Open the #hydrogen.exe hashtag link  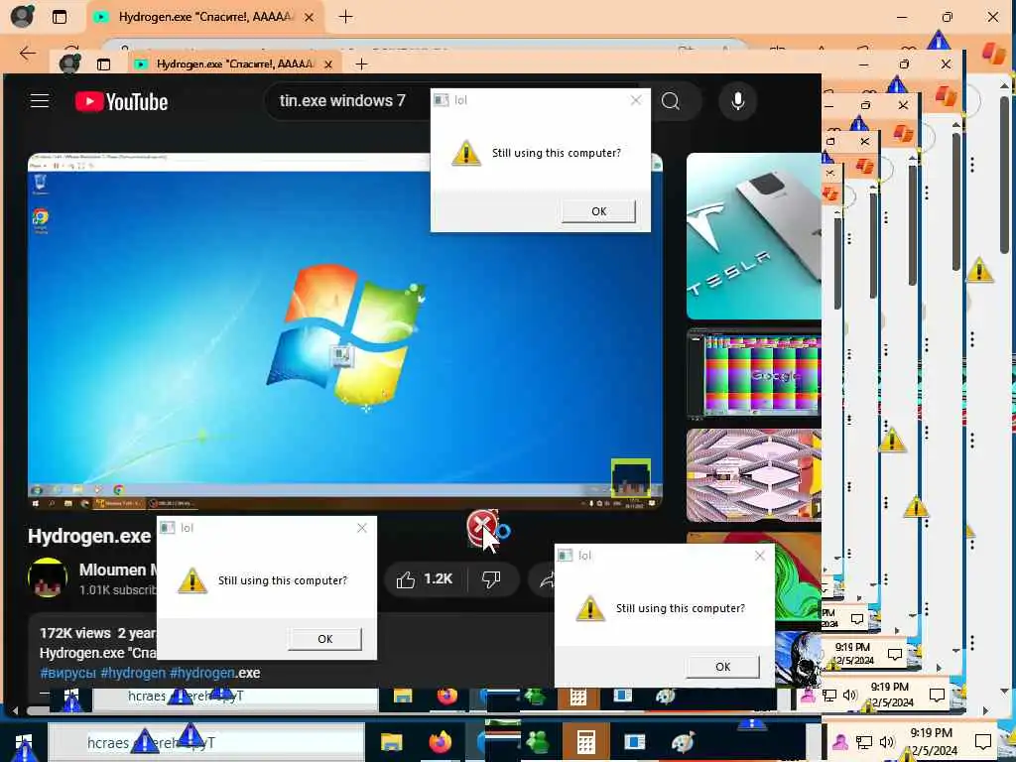click(214, 674)
